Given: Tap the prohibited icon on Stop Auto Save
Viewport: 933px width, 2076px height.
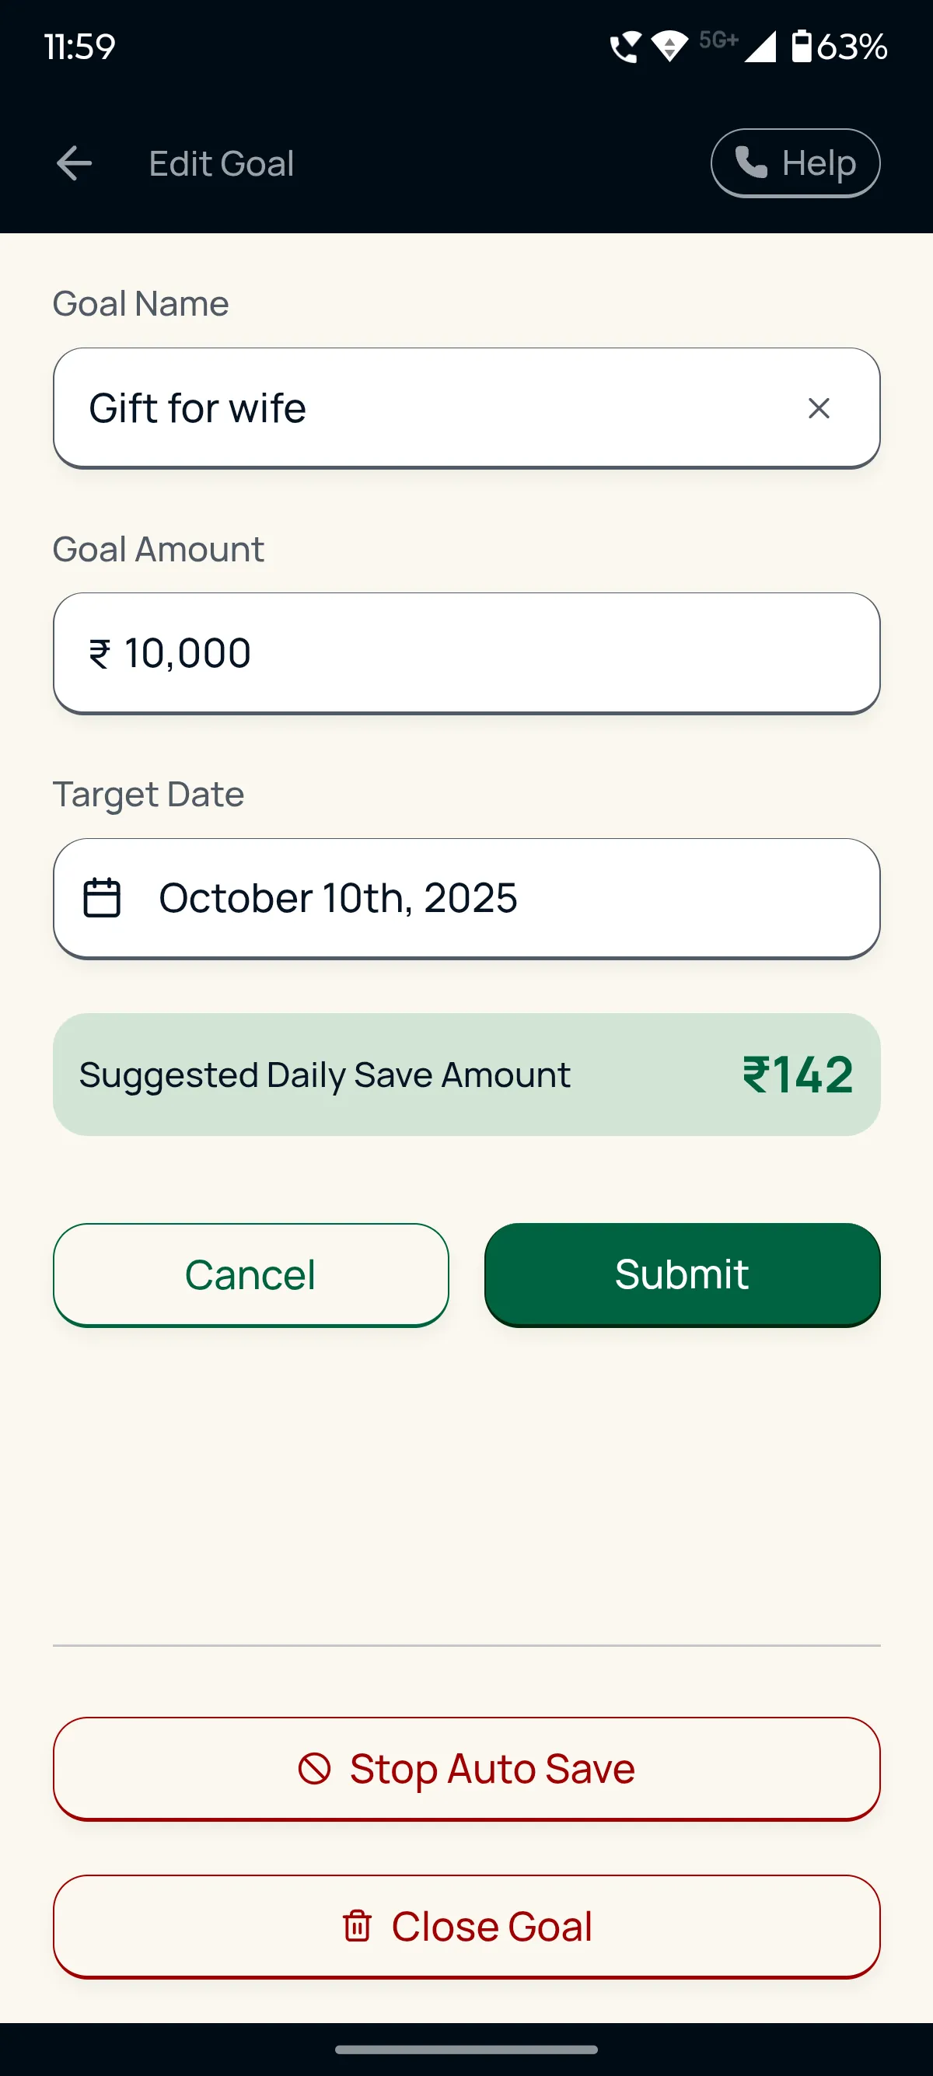Looking at the screenshot, I should (314, 1769).
